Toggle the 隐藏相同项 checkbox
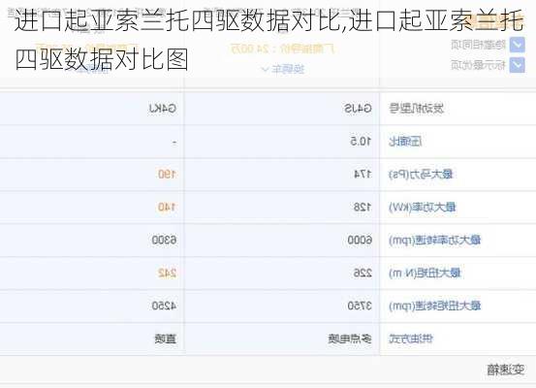 (518, 45)
